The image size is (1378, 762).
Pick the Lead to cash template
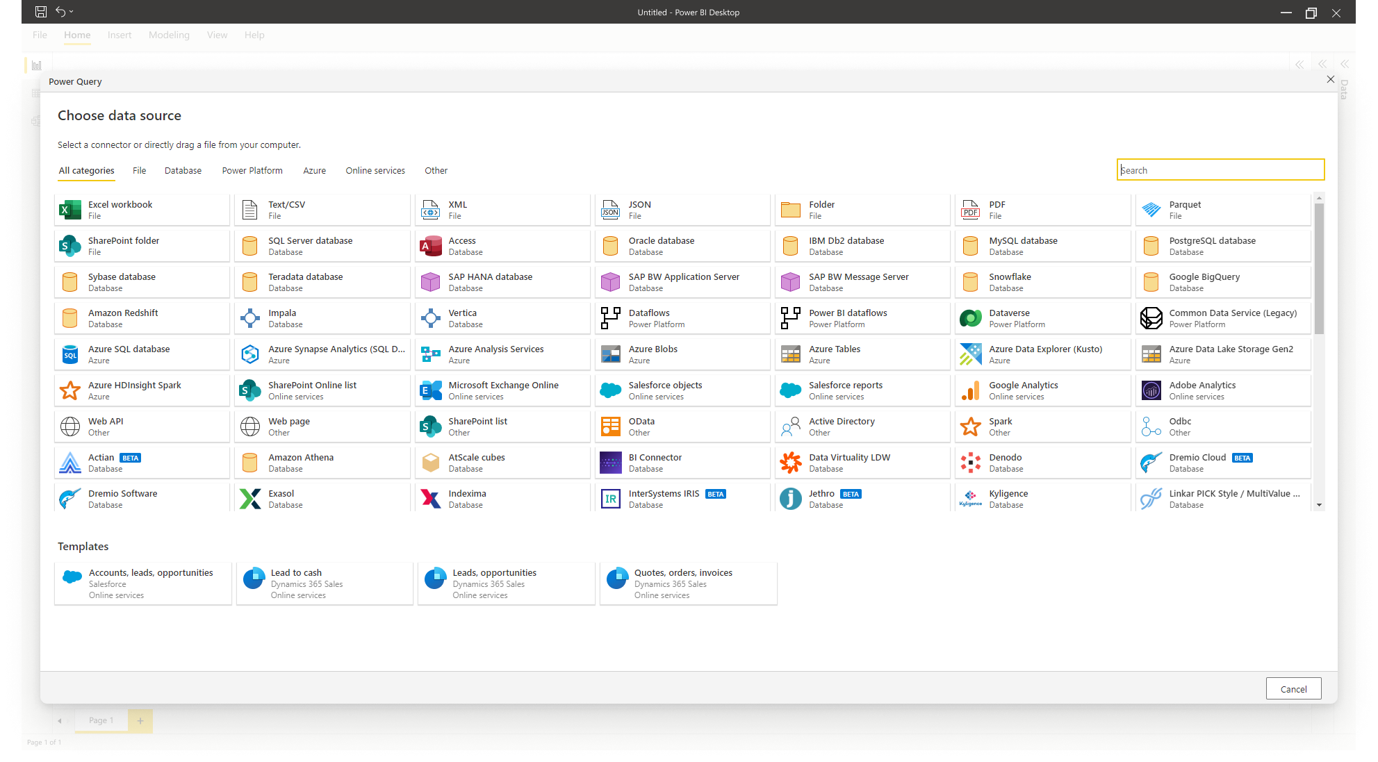pyautogui.click(x=324, y=583)
